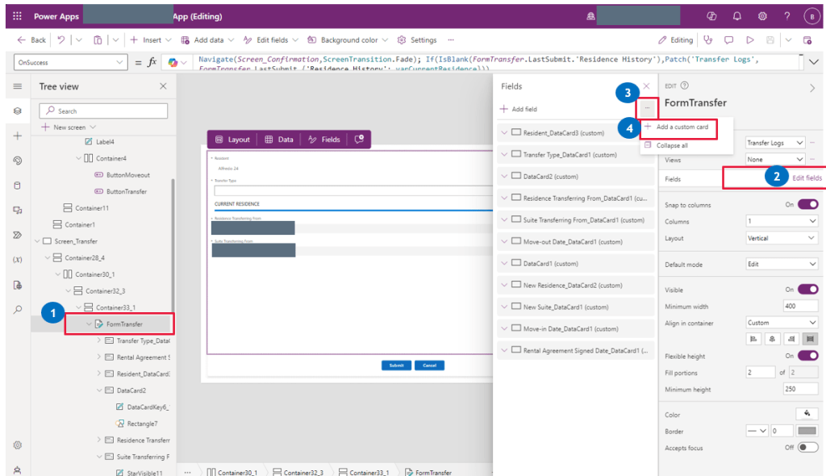Open the Data pane in left rail

[18, 186]
